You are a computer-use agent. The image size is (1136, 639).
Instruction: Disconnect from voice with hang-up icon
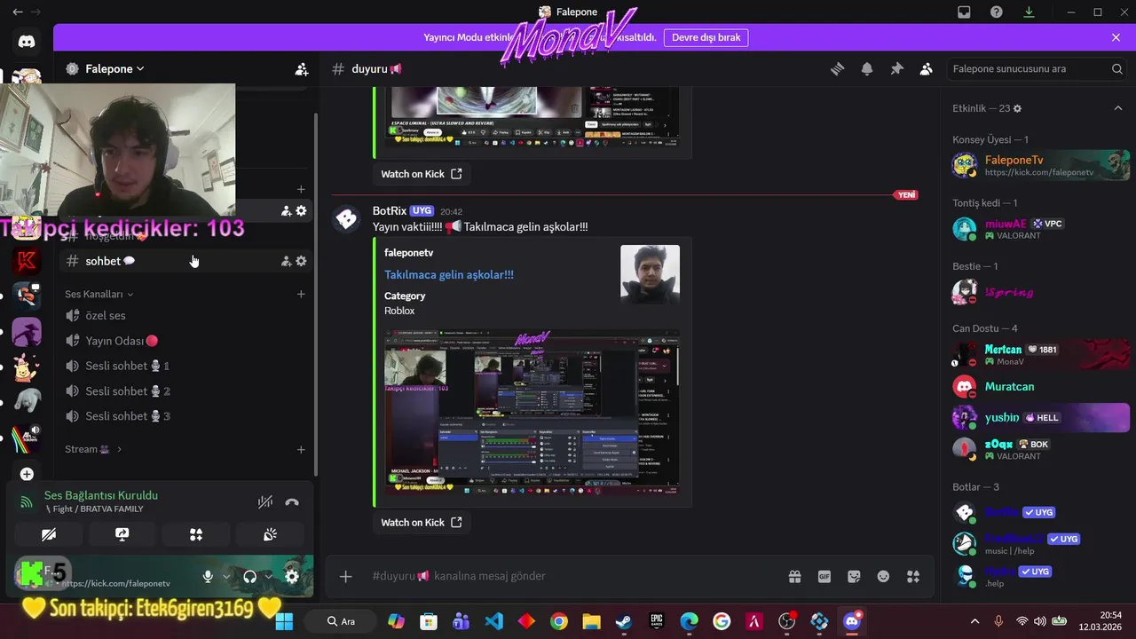(x=292, y=502)
